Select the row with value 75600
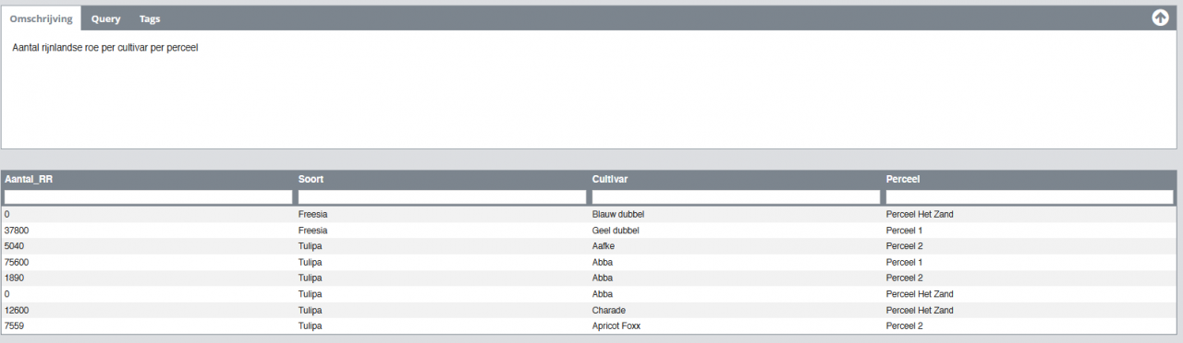 589,262
